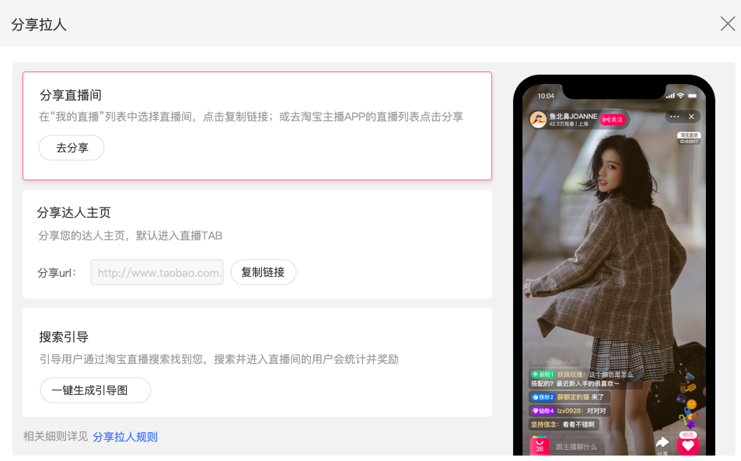Open the 分享拉人规则 link
This screenshot has height=461, width=741.
[124, 437]
